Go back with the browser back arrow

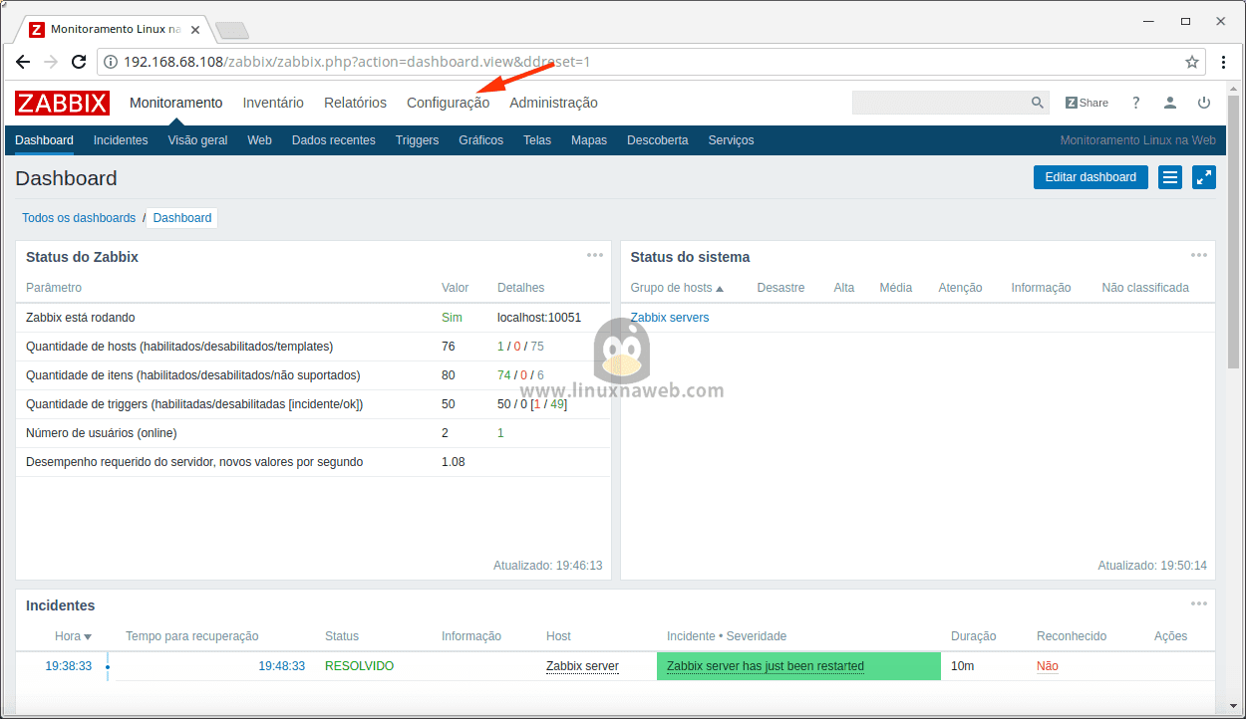tap(22, 62)
